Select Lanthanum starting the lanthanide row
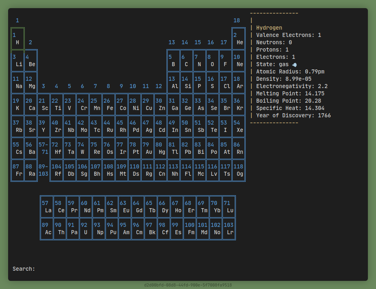The height and width of the screenshot is (289, 376). (x=47, y=207)
